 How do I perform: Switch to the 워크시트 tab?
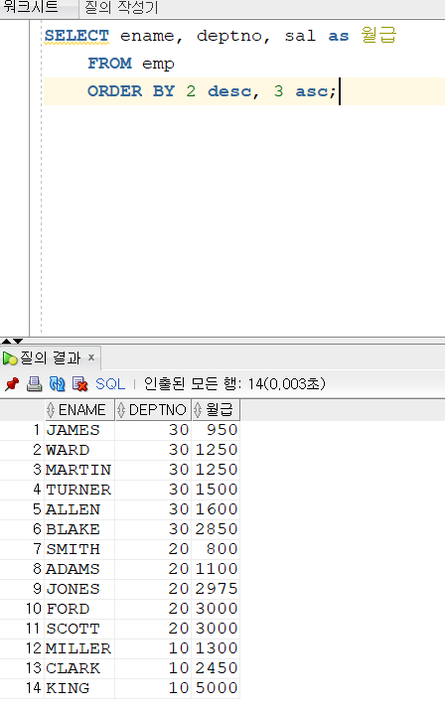click(x=32, y=7)
